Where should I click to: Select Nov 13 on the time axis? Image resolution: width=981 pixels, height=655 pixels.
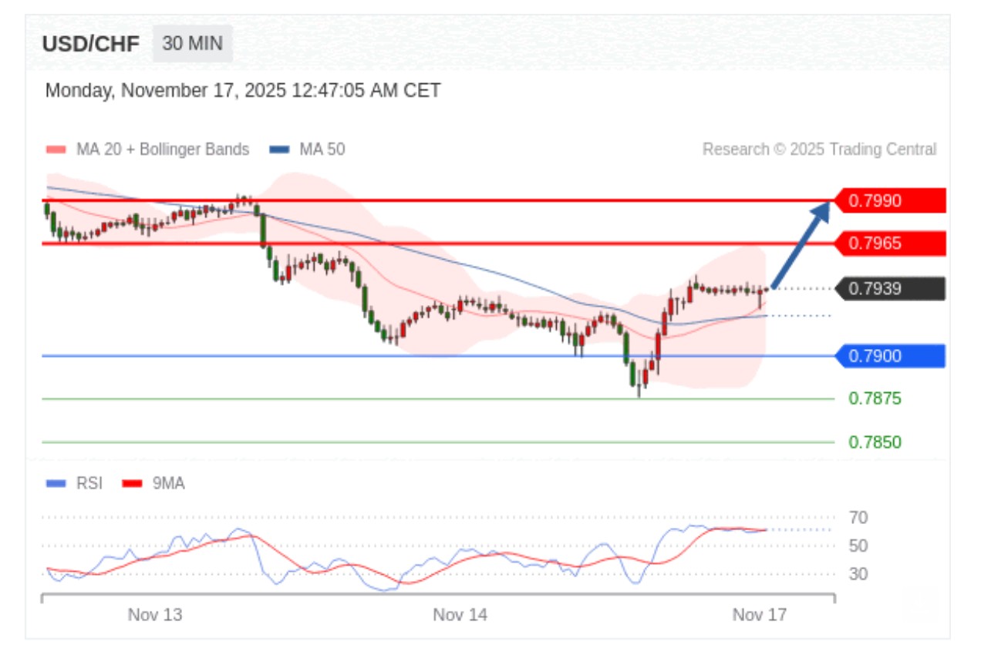click(155, 615)
